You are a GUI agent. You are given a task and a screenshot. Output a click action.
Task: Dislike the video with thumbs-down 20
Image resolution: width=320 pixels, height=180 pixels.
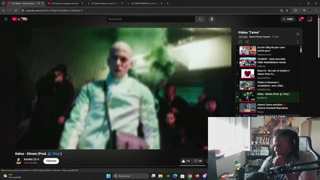[x=198, y=161]
